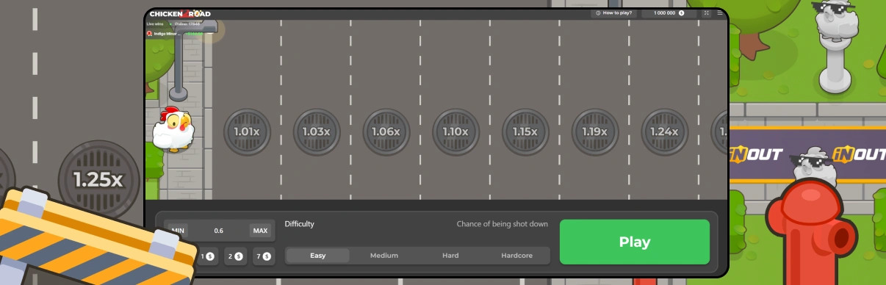Screen dimensions: 886x285
Task: Select Hard difficulty
Action: 450,256
